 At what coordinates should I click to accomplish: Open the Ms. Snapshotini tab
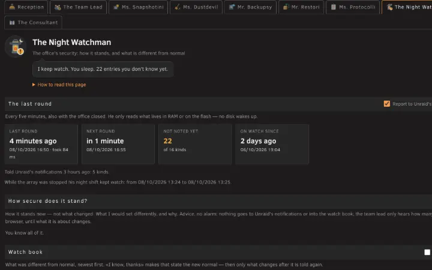point(139,7)
